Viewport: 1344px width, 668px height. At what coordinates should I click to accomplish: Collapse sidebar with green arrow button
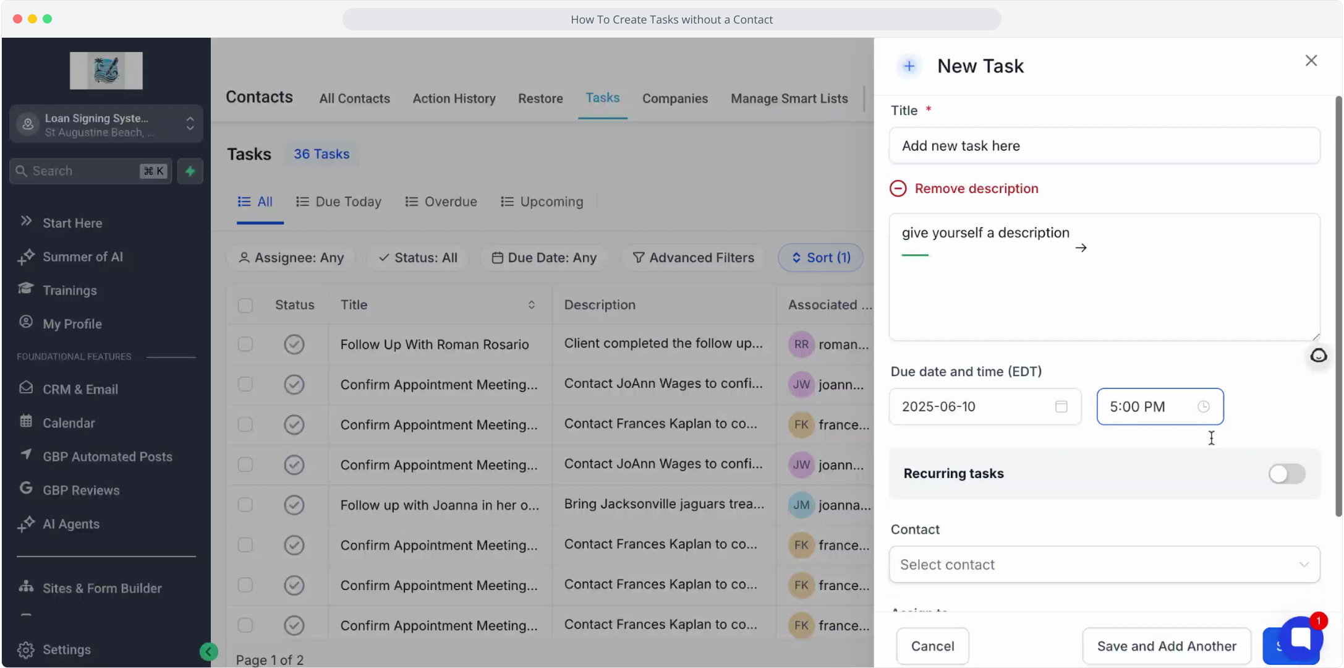(x=209, y=651)
